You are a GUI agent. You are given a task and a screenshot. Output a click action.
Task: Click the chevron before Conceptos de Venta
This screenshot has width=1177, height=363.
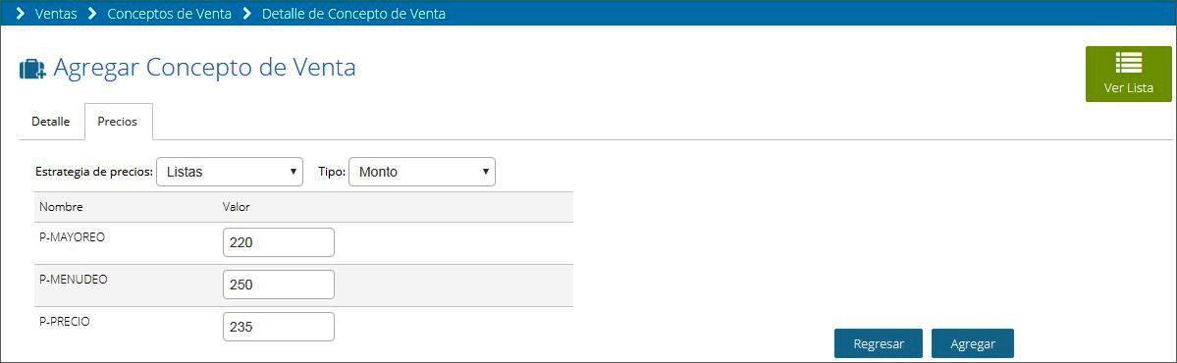[x=92, y=14]
